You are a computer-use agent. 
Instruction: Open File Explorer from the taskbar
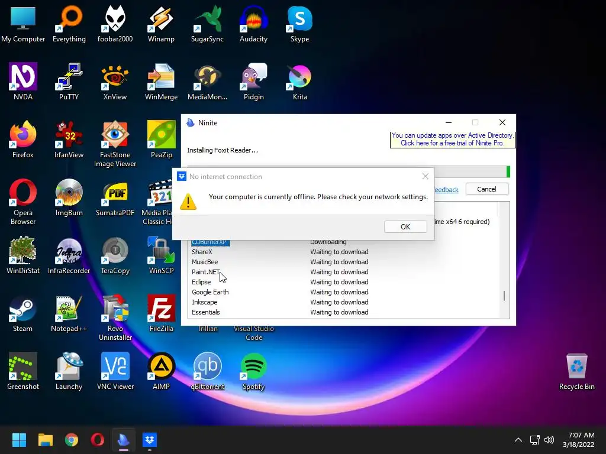tap(45, 440)
